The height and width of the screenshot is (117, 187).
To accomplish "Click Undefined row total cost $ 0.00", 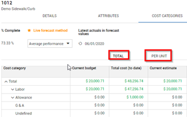I will (x=138, y=113).
